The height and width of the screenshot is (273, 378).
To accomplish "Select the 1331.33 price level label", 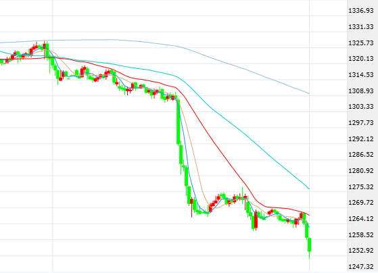I will click(361, 27).
